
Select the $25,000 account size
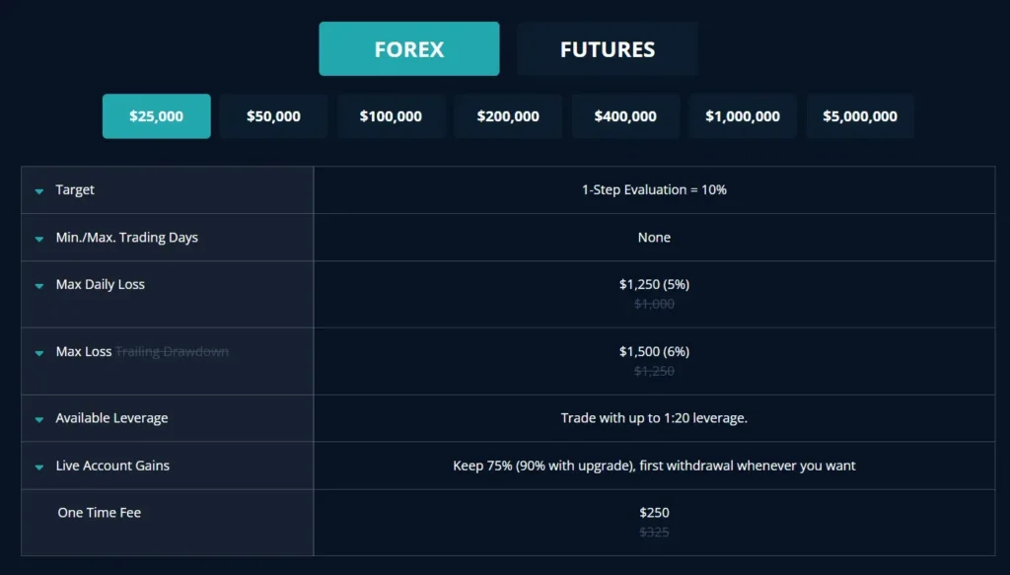[x=157, y=116]
